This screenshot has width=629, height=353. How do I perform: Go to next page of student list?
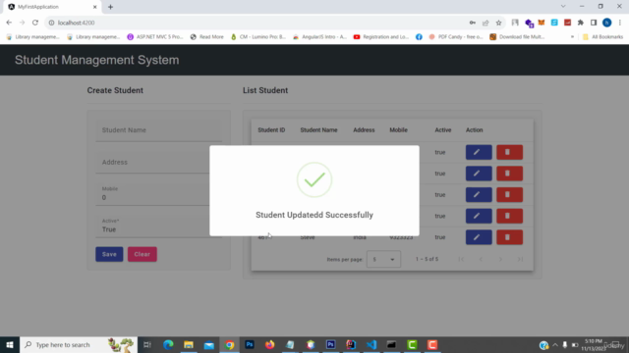pyautogui.click(x=500, y=259)
